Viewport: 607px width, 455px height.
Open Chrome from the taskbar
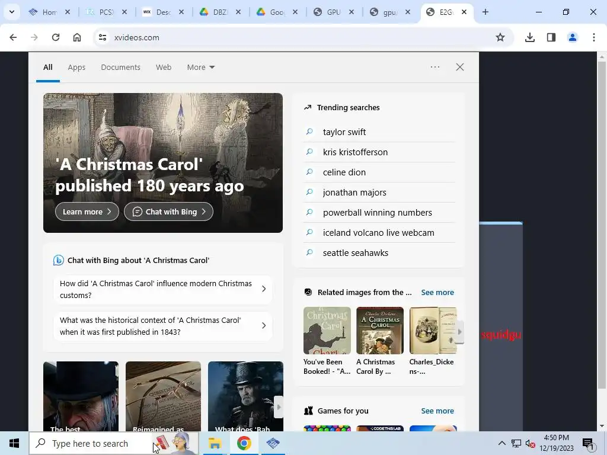(244, 443)
